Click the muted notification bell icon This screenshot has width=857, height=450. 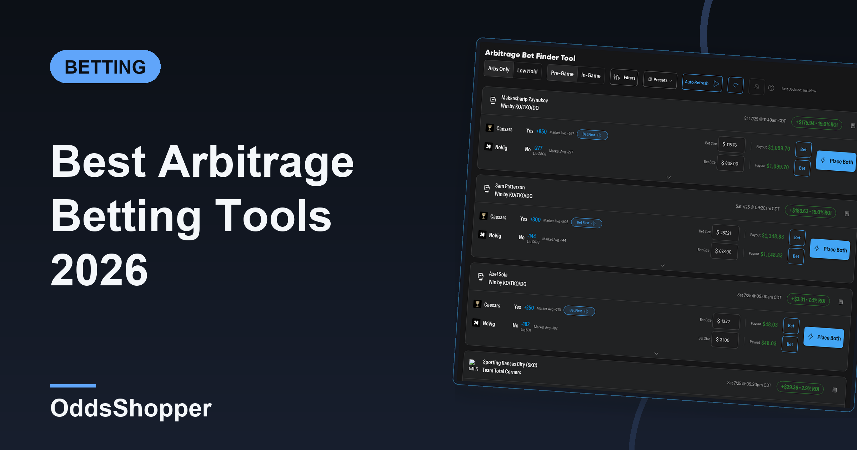[x=756, y=87]
